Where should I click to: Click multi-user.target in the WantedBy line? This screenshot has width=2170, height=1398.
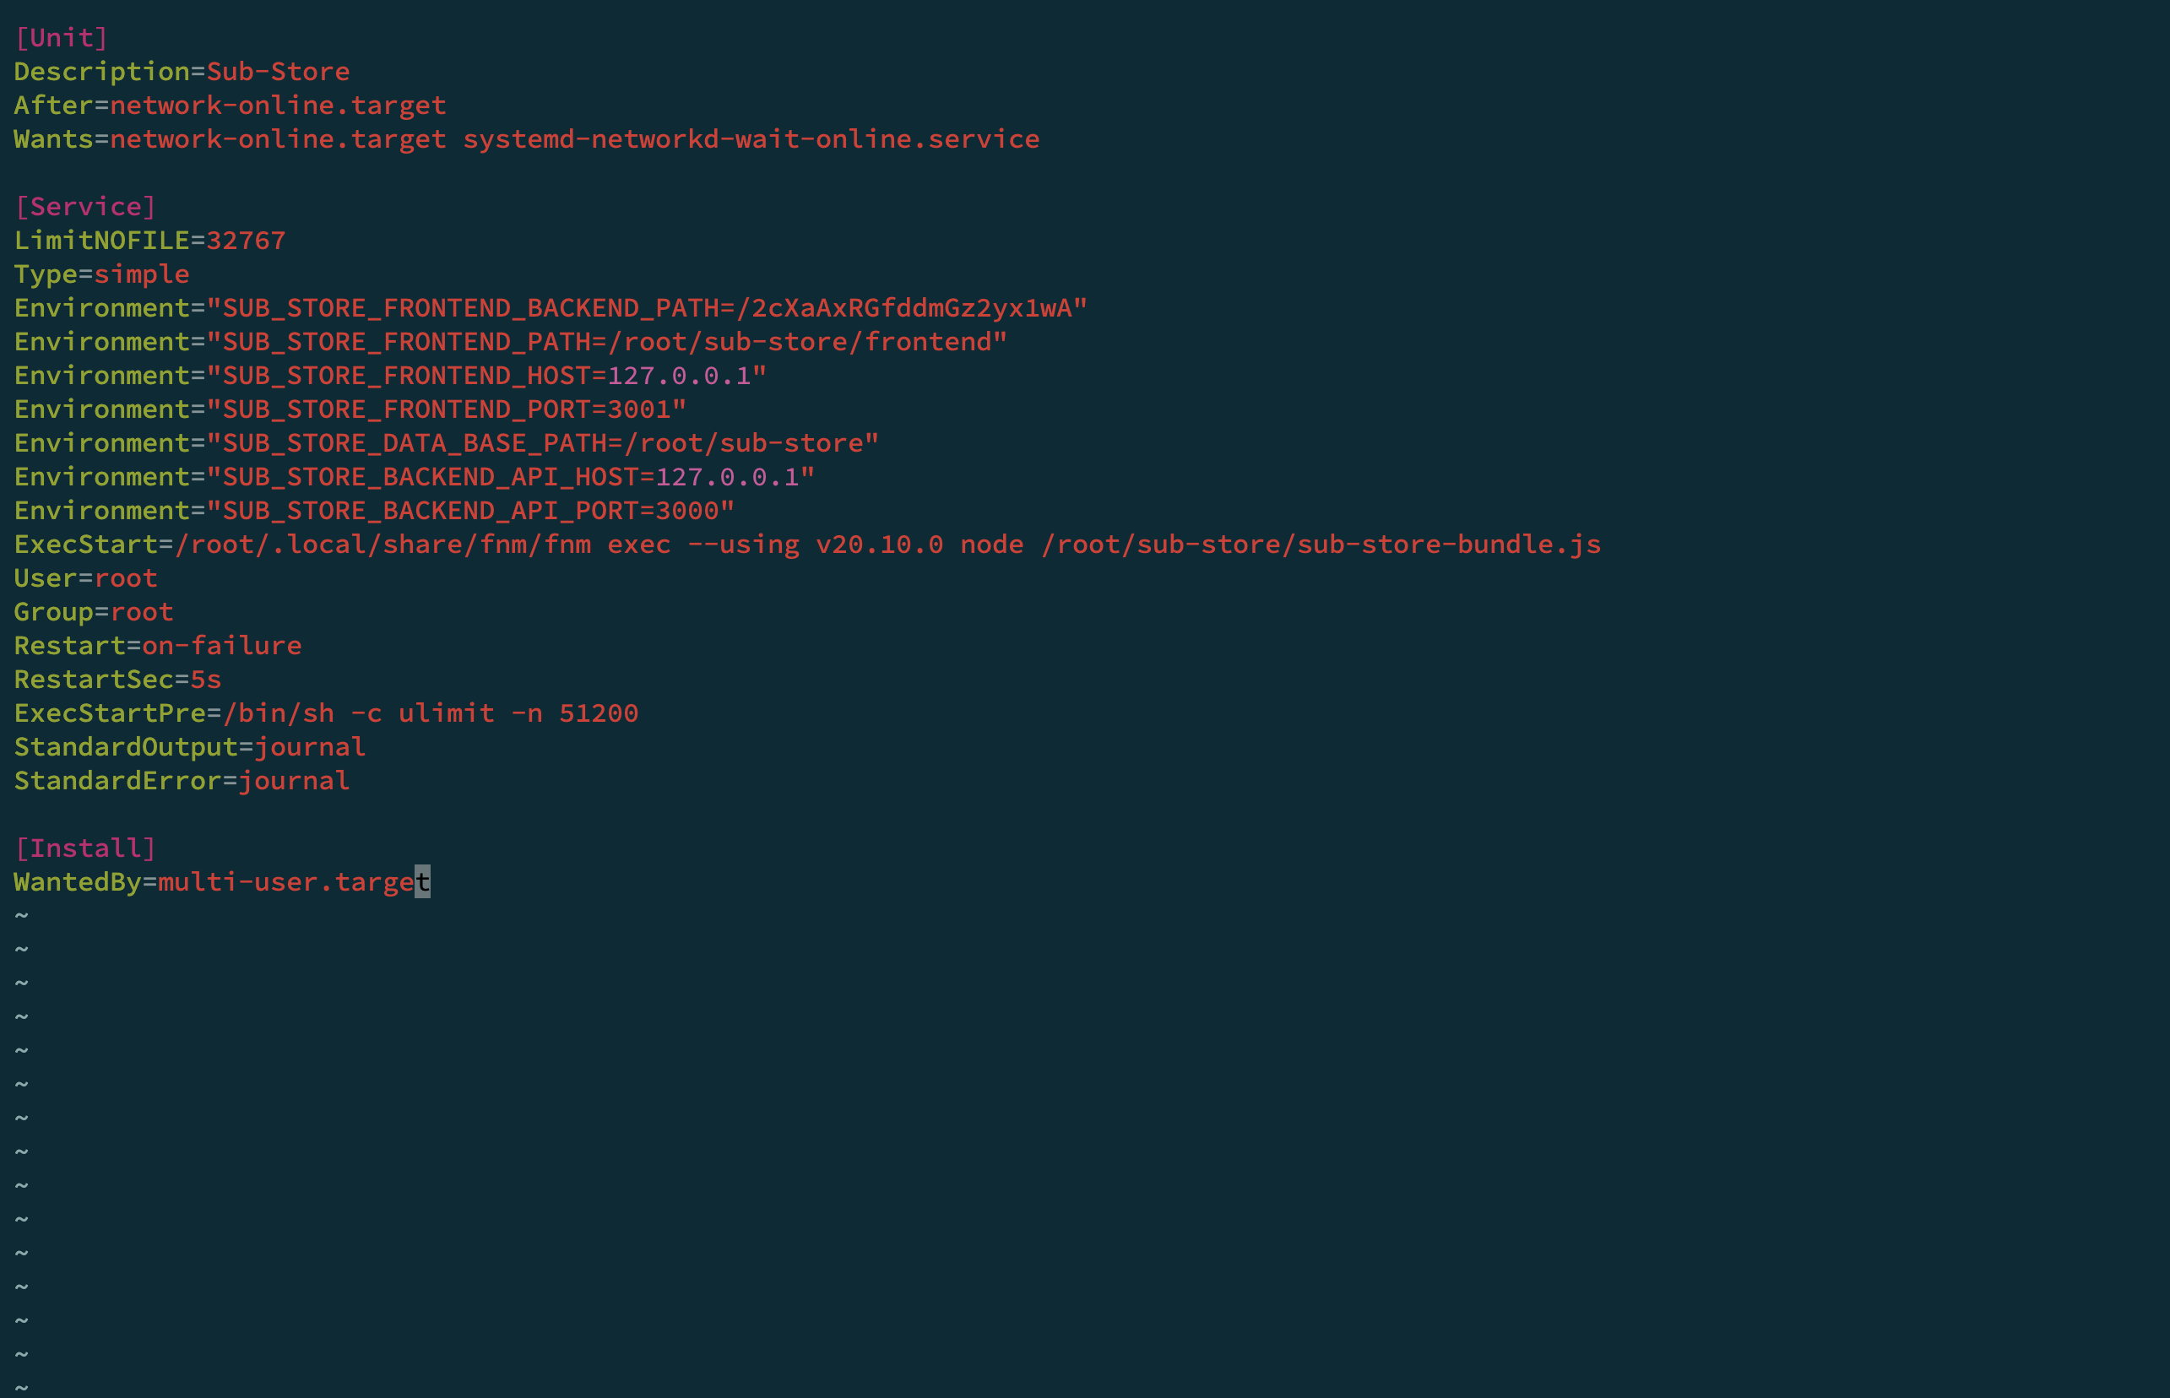click(x=294, y=881)
